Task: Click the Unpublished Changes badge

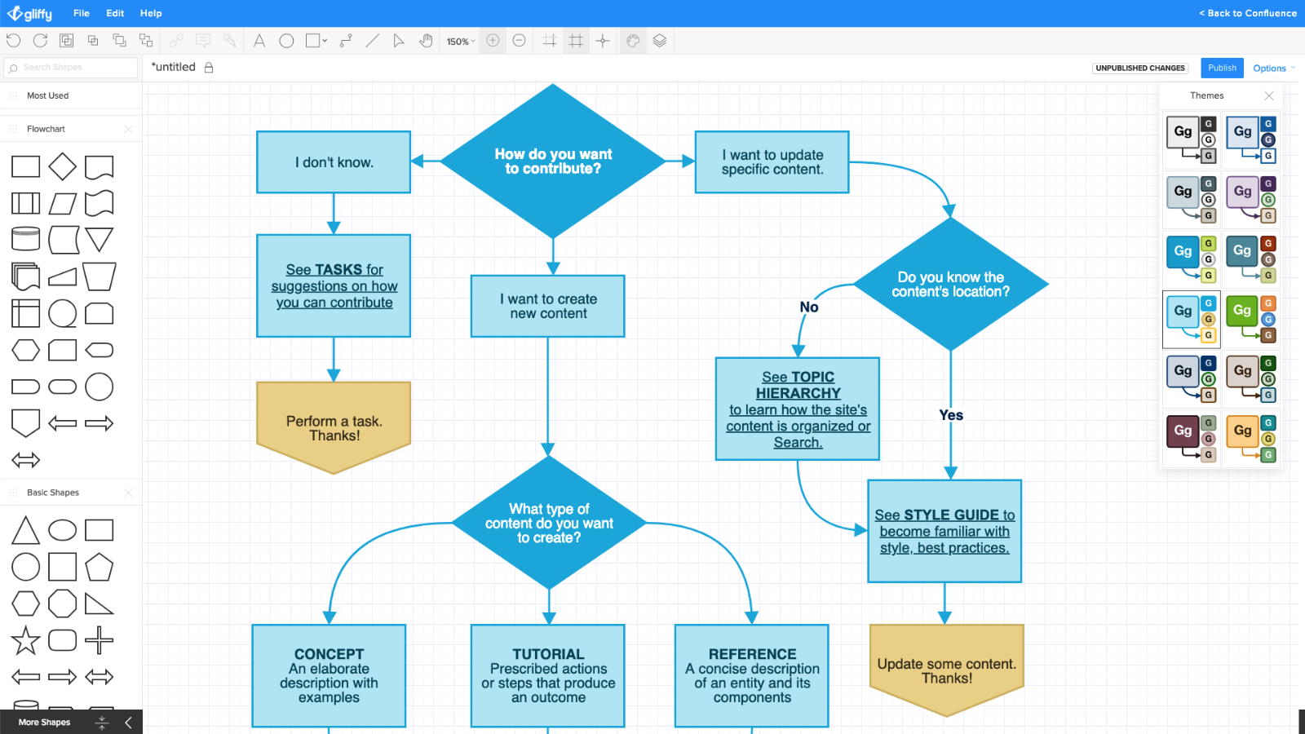Action: (1140, 69)
